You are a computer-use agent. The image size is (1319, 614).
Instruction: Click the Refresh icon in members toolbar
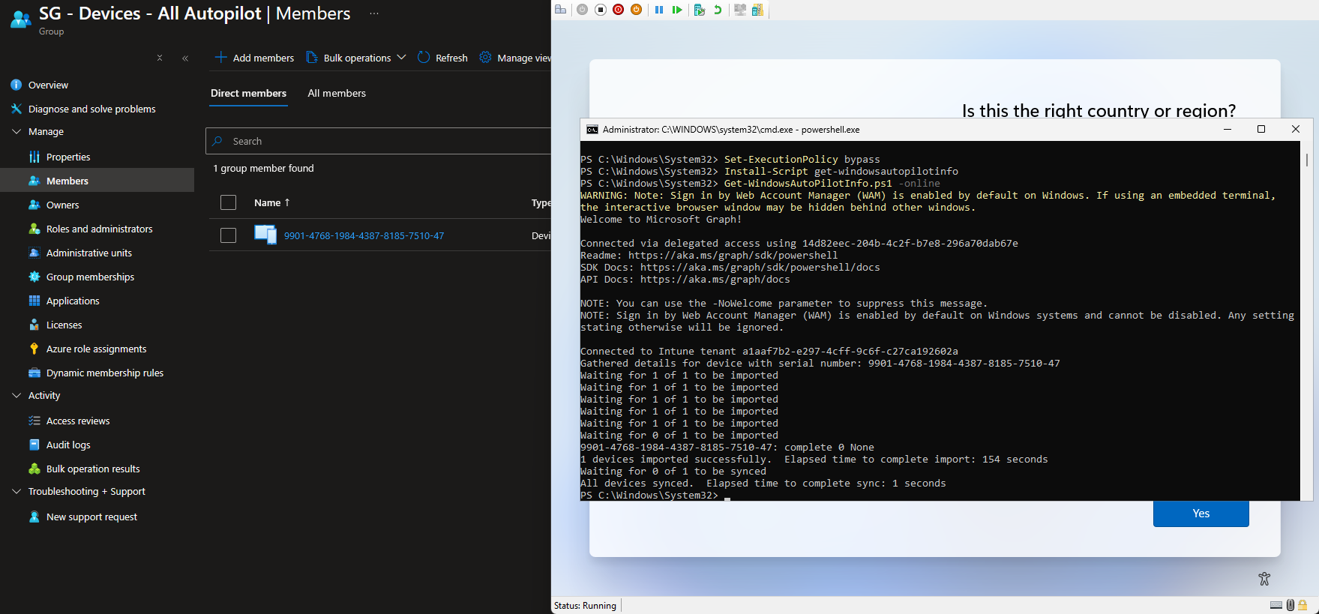click(x=424, y=58)
